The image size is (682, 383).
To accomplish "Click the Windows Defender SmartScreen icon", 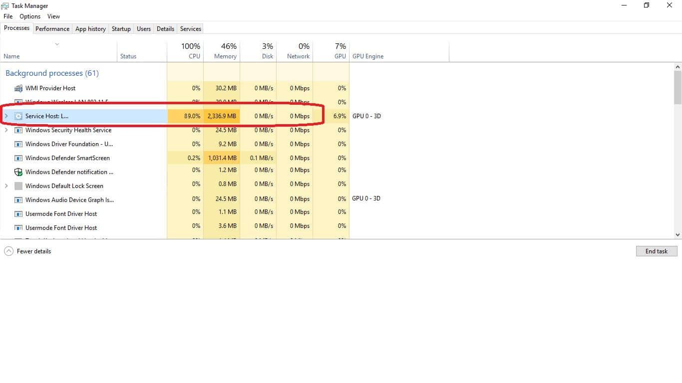I will pos(18,158).
